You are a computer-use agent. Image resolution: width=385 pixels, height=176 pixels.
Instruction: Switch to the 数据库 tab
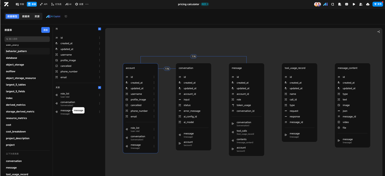(26, 16)
